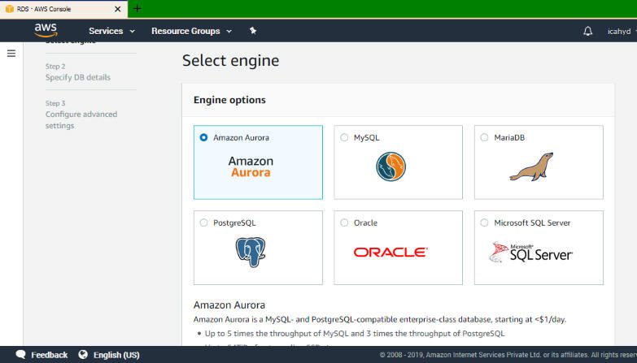The image size is (637, 363).
Task: Click the Engine options section title
Action: point(229,100)
